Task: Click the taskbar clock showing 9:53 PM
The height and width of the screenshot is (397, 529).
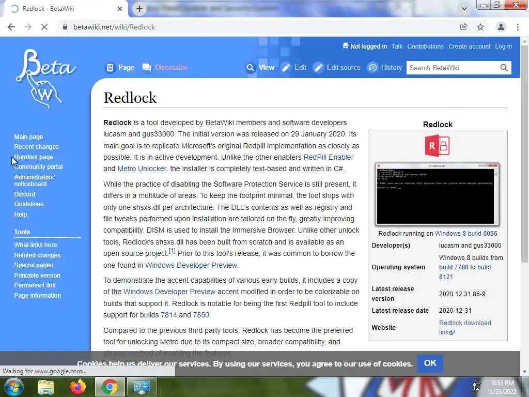Action: 503,387
